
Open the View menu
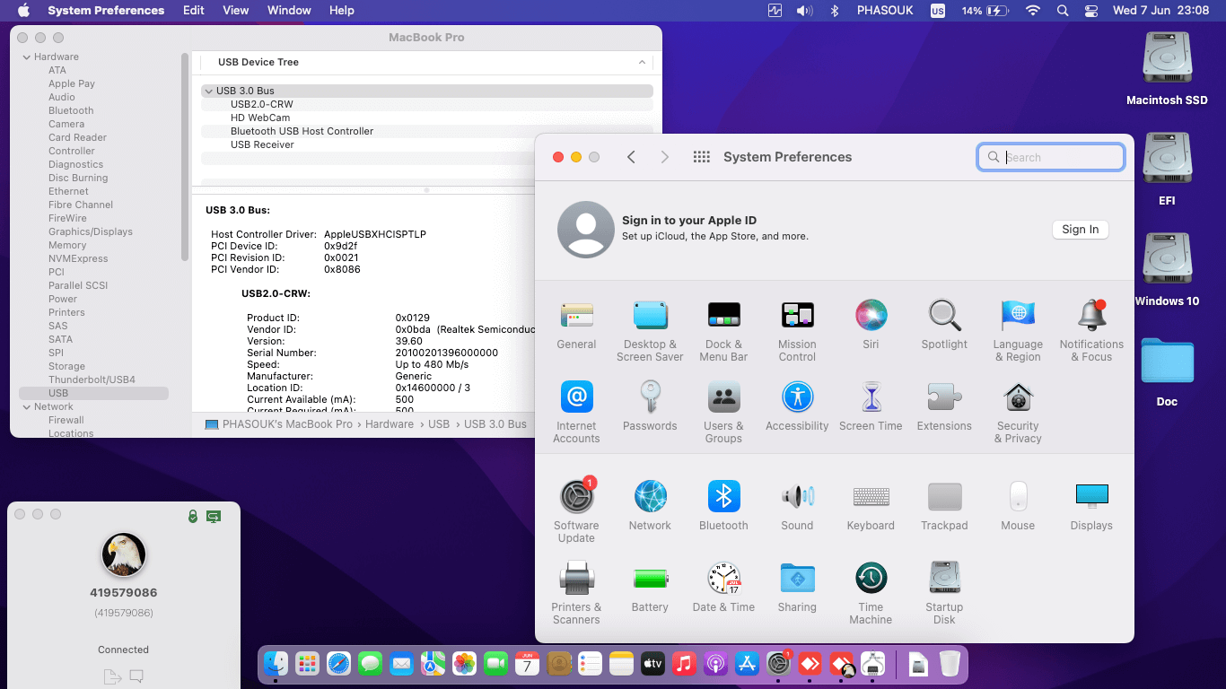[235, 10]
